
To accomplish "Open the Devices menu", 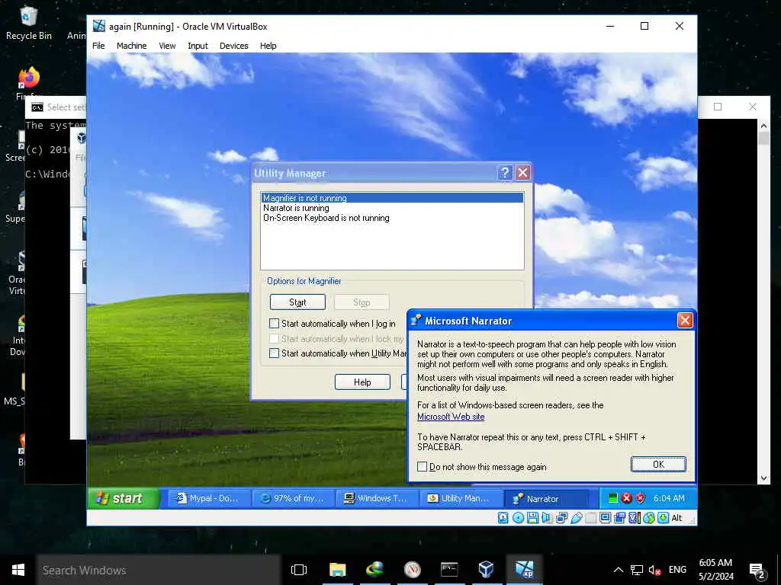I will click(233, 46).
